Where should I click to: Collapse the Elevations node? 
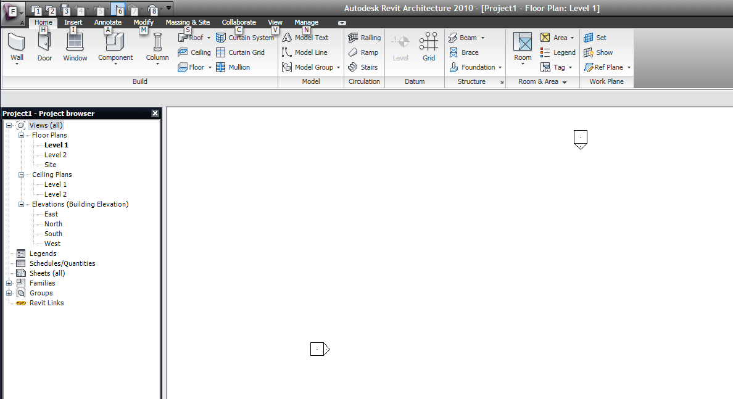tap(21, 204)
